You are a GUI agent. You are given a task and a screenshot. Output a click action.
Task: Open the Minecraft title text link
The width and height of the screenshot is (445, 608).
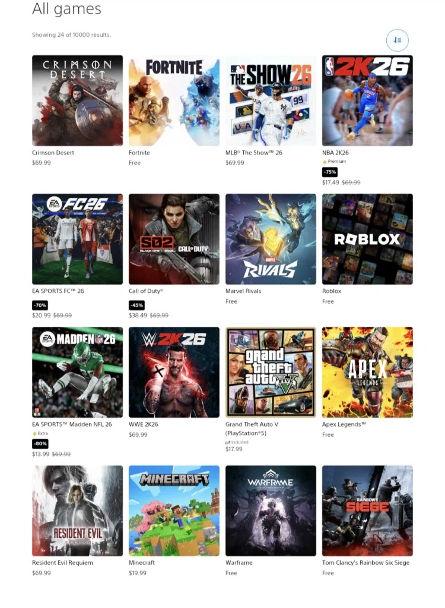[142, 562]
